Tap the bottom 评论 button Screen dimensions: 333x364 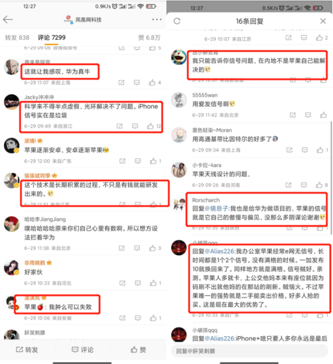click(82, 349)
